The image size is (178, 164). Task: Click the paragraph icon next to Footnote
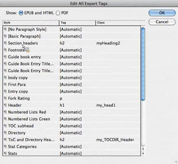coord(5,50)
